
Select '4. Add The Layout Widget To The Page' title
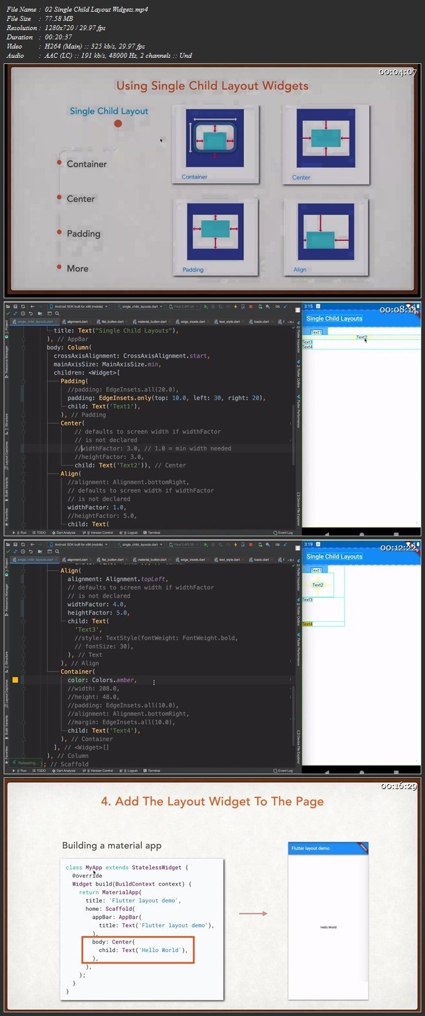tap(212, 801)
